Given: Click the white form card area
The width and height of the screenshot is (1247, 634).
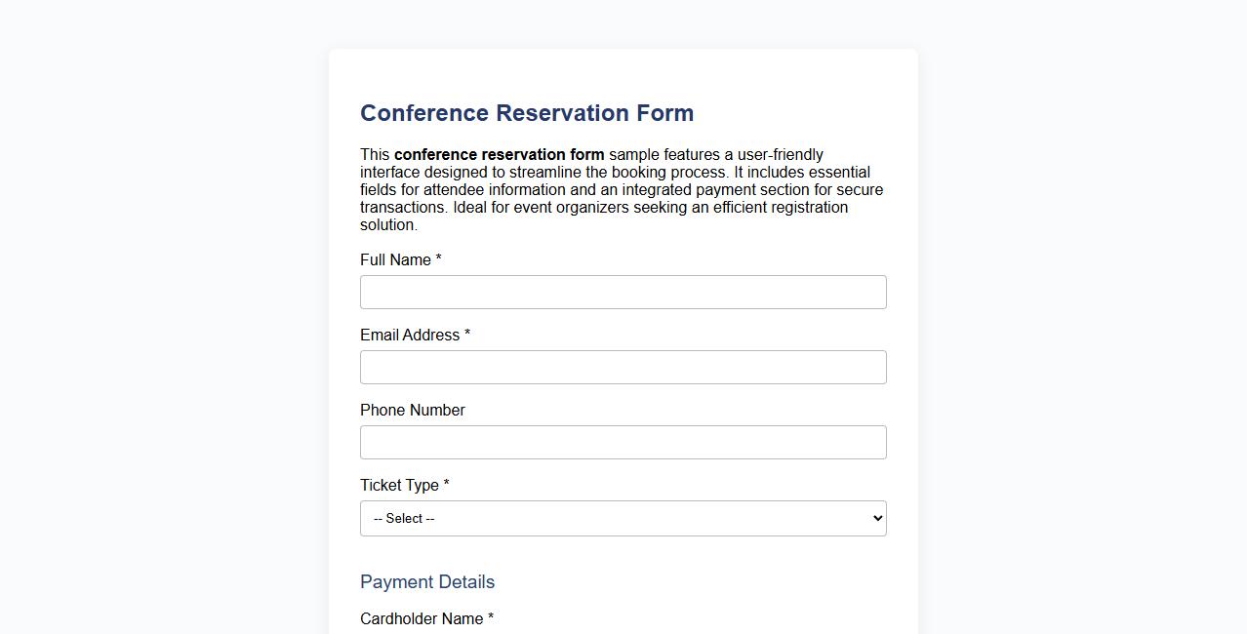Looking at the screenshot, I should (x=623, y=68).
